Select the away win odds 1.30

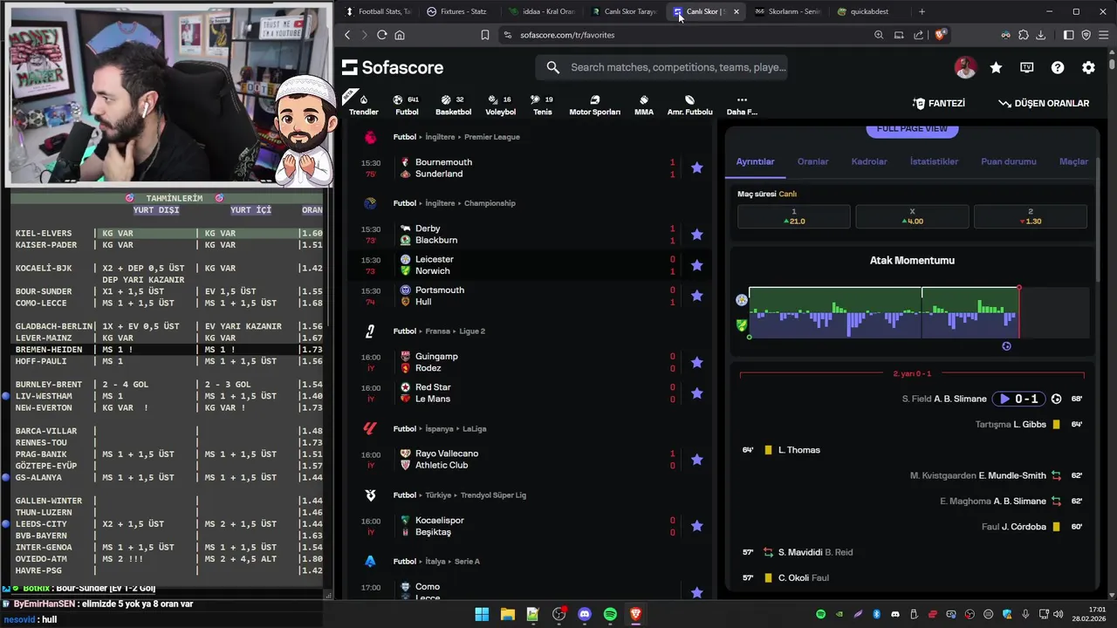tap(1031, 216)
